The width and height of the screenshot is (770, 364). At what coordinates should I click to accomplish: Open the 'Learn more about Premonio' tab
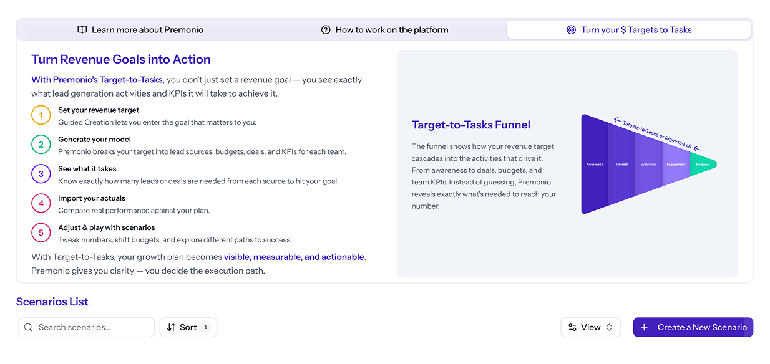pyautogui.click(x=140, y=30)
